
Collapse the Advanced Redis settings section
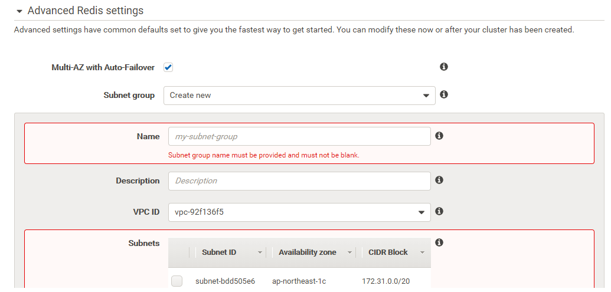coord(19,11)
